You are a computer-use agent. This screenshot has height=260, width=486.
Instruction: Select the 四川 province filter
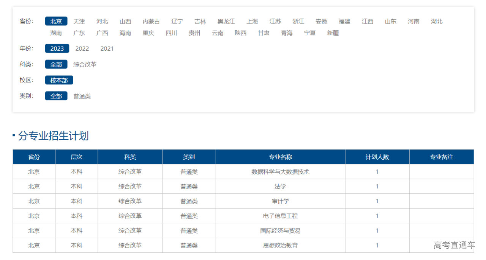[x=171, y=33]
